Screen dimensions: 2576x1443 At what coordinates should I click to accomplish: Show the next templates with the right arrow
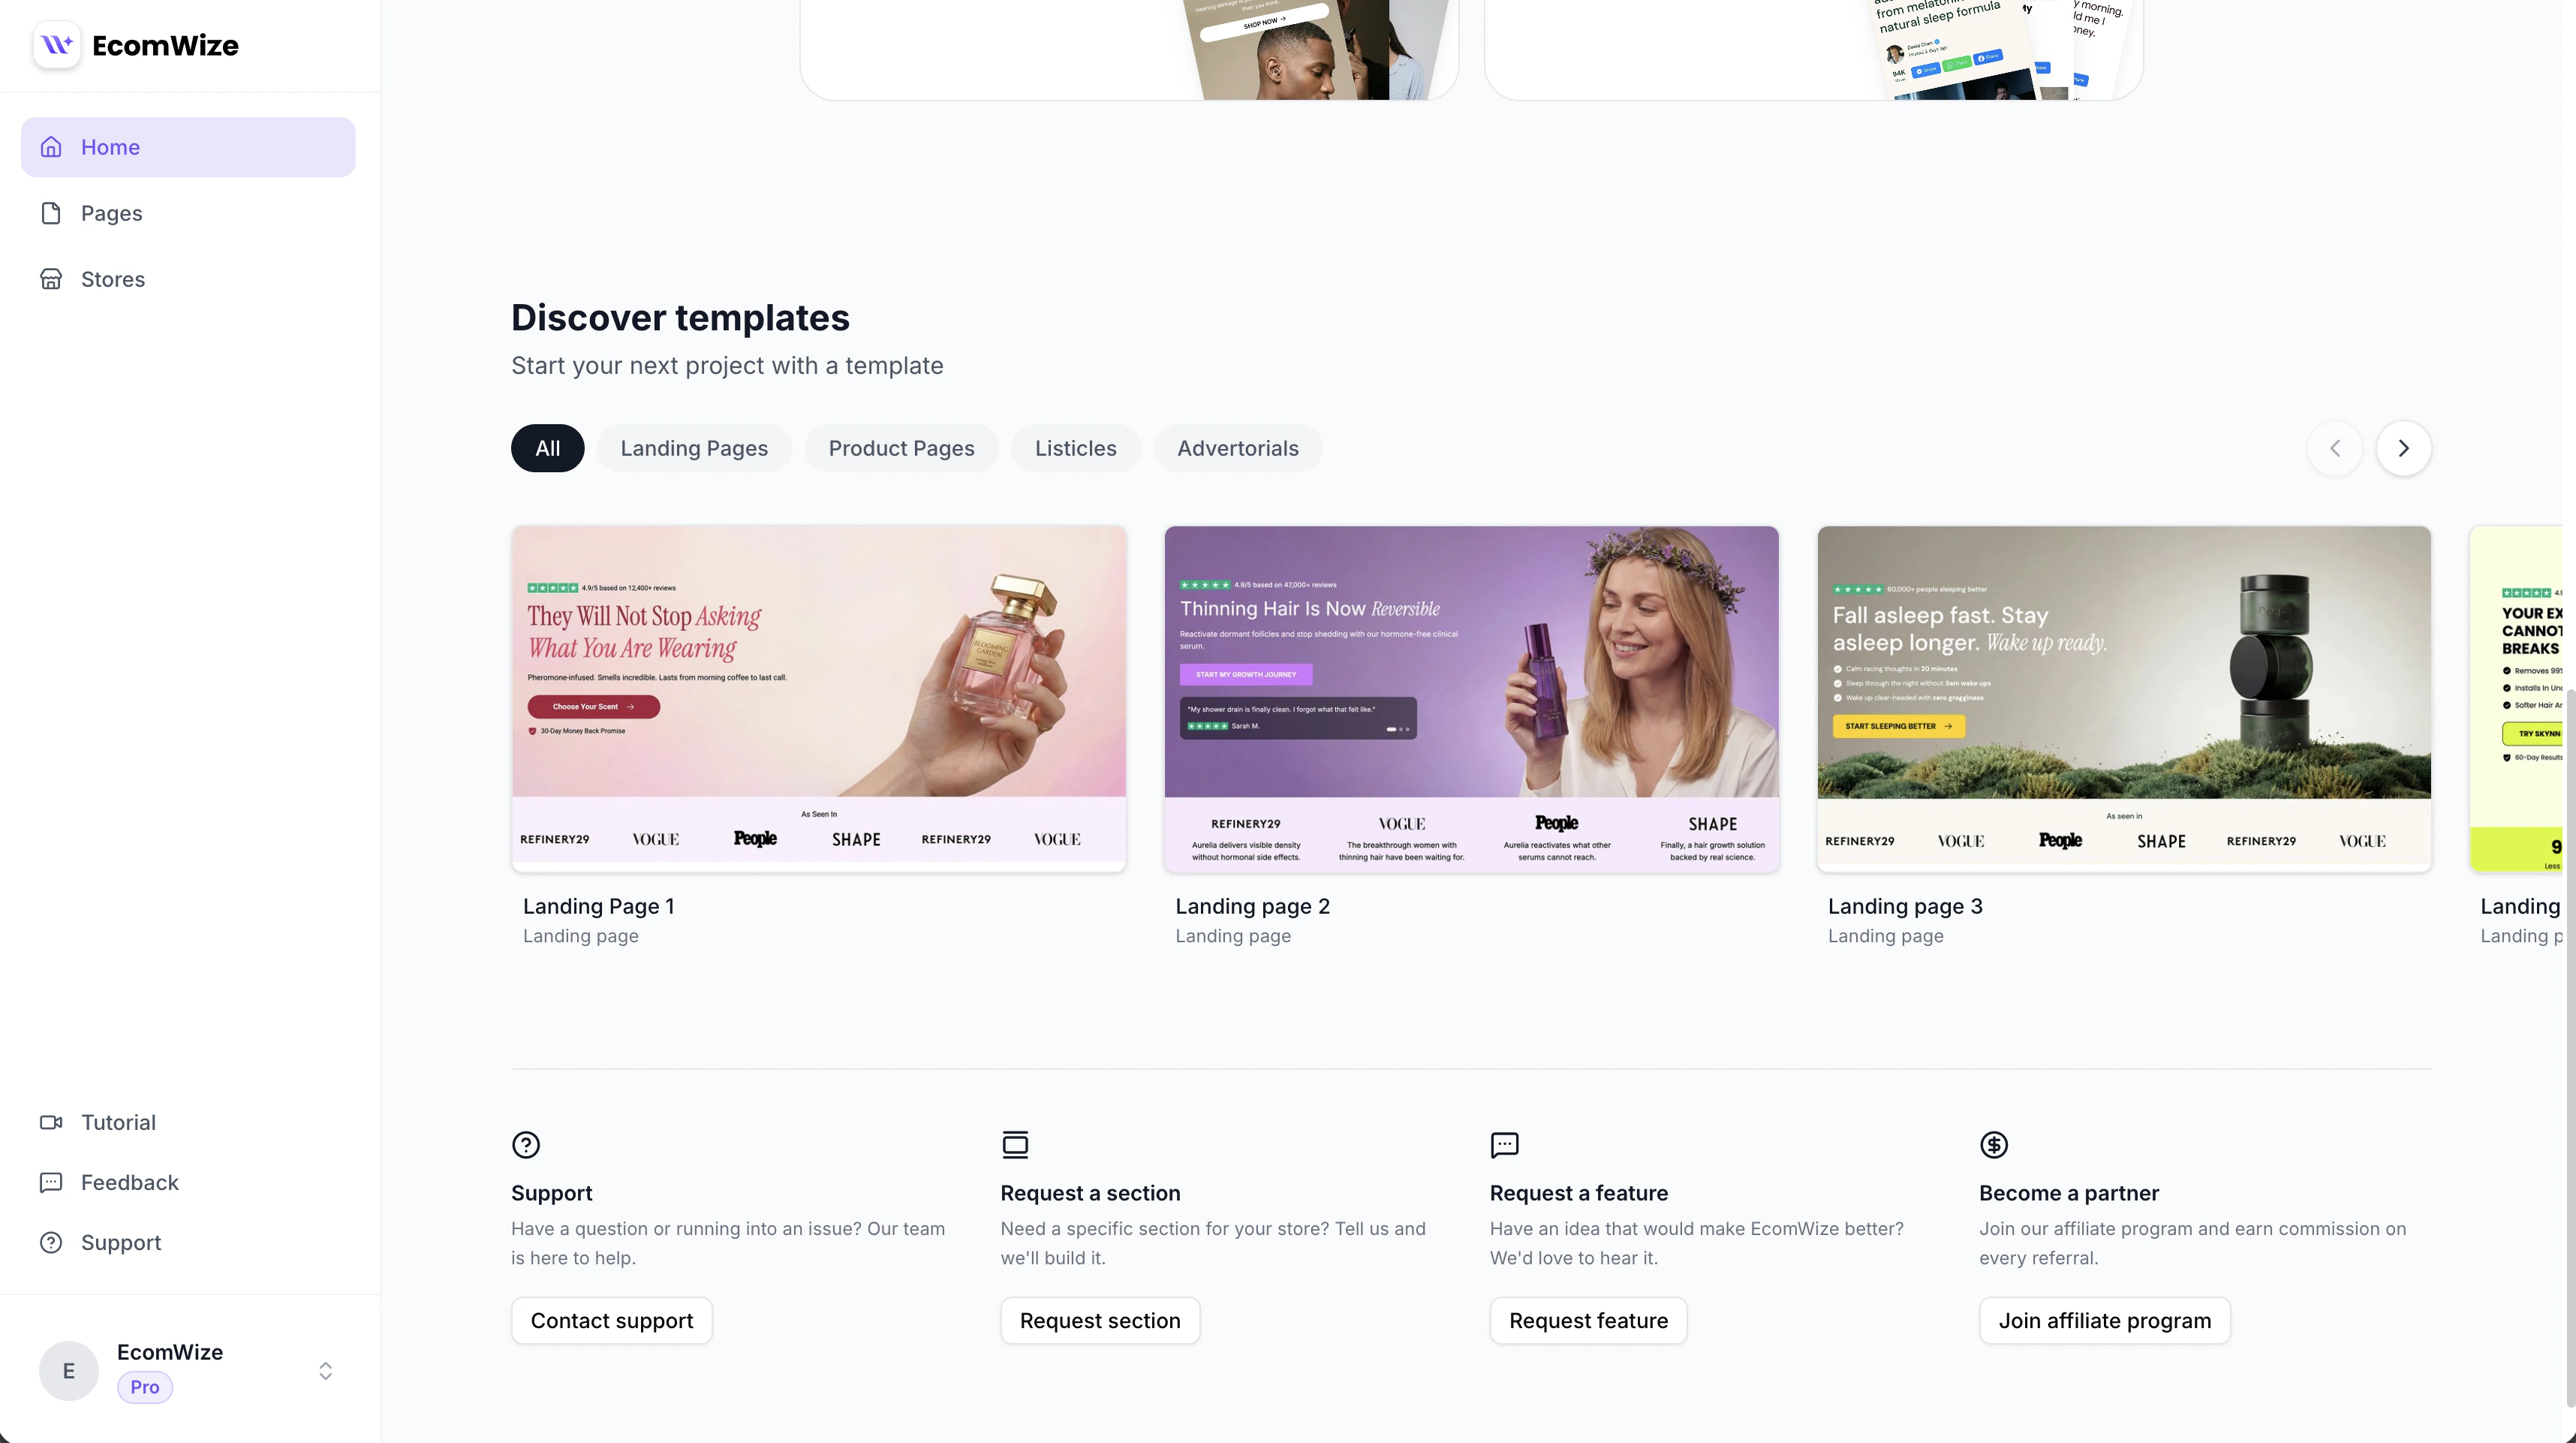[x=2404, y=448]
